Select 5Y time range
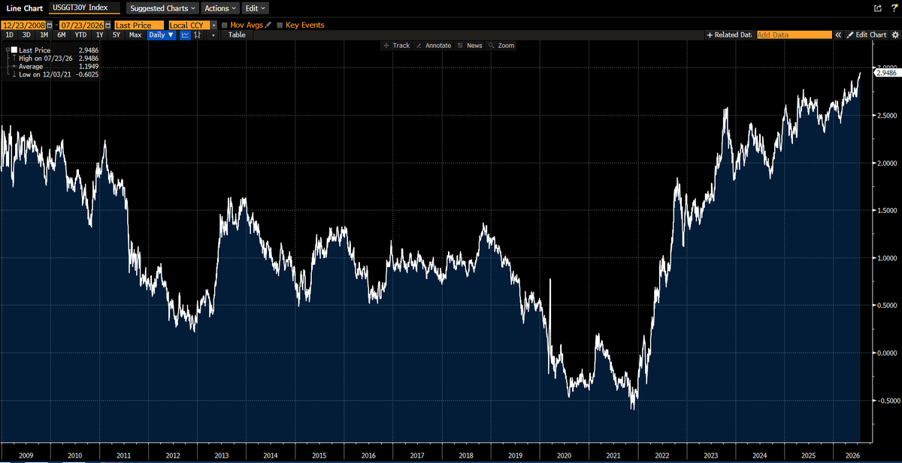Screen dimensions: 902x463 pyautogui.click(x=117, y=35)
